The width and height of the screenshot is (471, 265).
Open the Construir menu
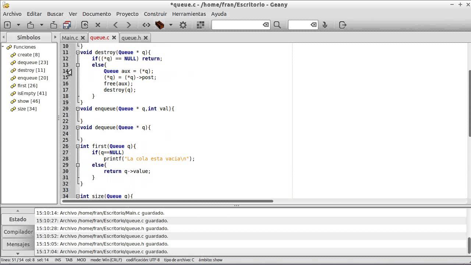pyautogui.click(x=155, y=14)
